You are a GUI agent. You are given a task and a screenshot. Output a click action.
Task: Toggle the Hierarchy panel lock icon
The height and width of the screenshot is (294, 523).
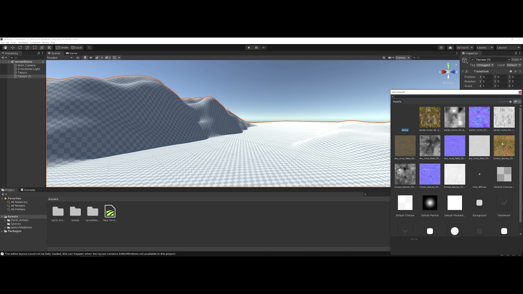coord(39,53)
